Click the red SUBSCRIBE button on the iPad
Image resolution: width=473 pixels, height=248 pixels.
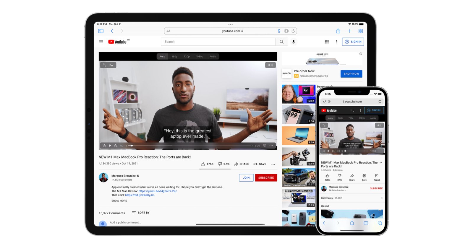[266, 178]
